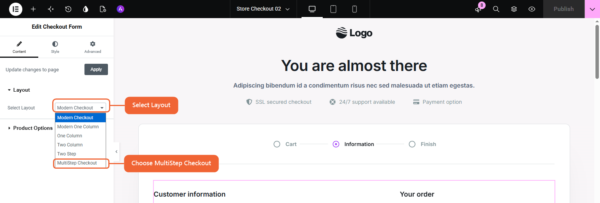The image size is (600, 203).
Task: Switch to the Content tab
Action: point(19,47)
